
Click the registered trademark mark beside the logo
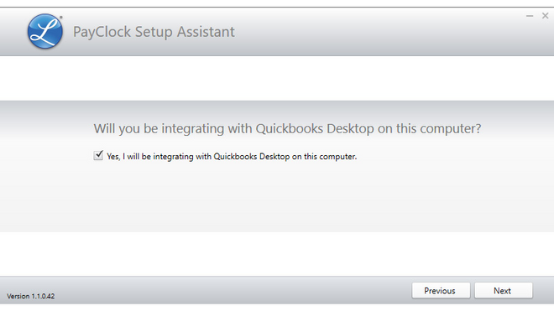click(61, 17)
